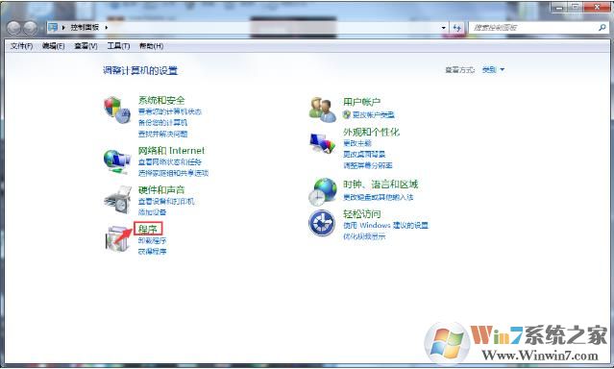Expand the address bar history dropdown
The height and width of the screenshot is (369, 614).
(x=443, y=28)
